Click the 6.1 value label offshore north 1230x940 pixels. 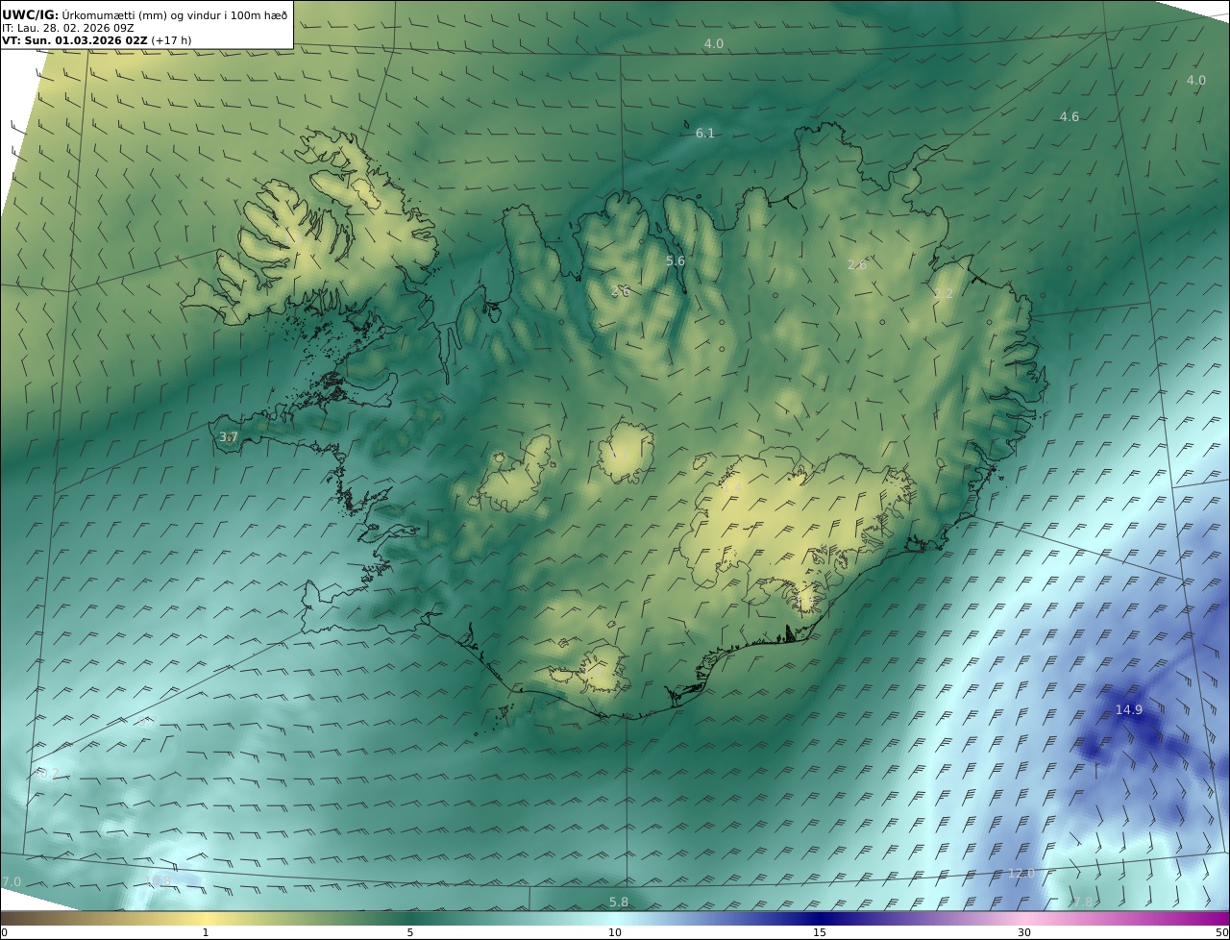point(705,134)
